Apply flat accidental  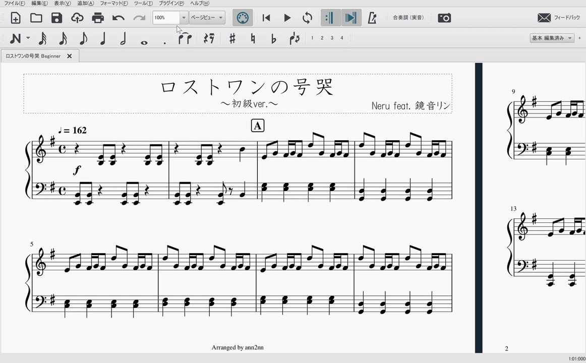[x=273, y=38]
